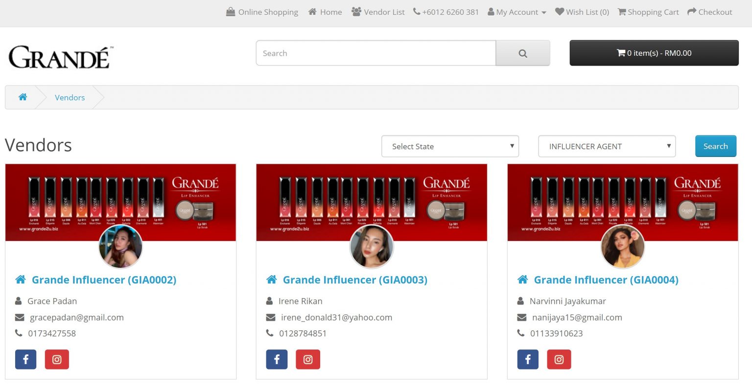Click person icon by Narvinni Jayakumar
This screenshot has width=752, height=391.
point(520,301)
